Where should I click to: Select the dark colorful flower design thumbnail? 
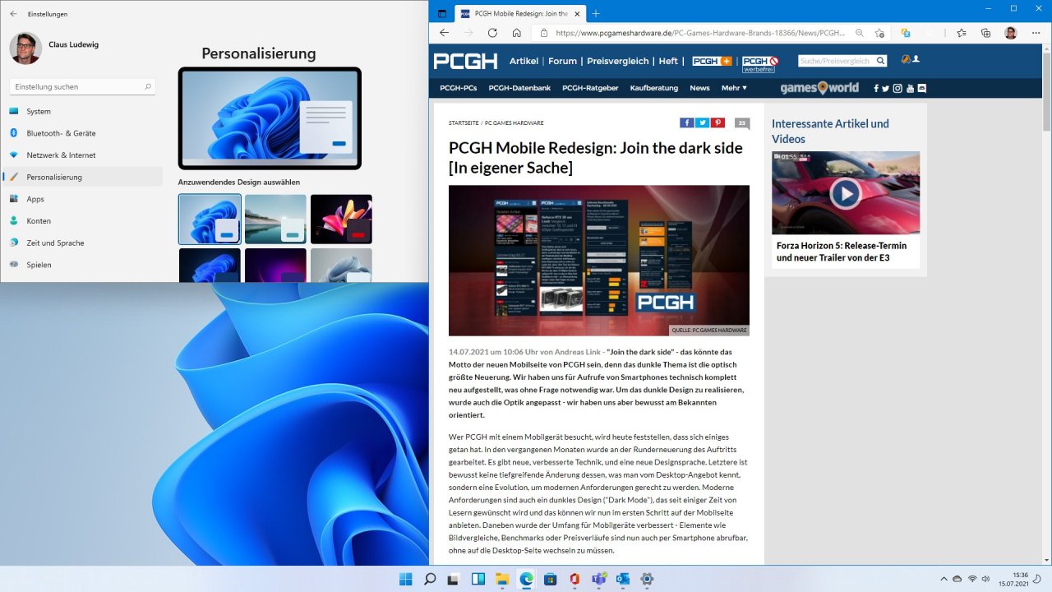pyautogui.click(x=341, y=220)
